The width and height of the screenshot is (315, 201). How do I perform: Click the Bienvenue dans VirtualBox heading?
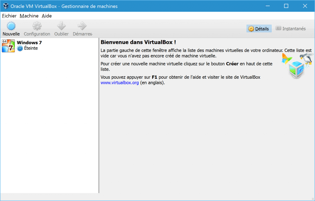pyautogui.click(x=138, y=42)
